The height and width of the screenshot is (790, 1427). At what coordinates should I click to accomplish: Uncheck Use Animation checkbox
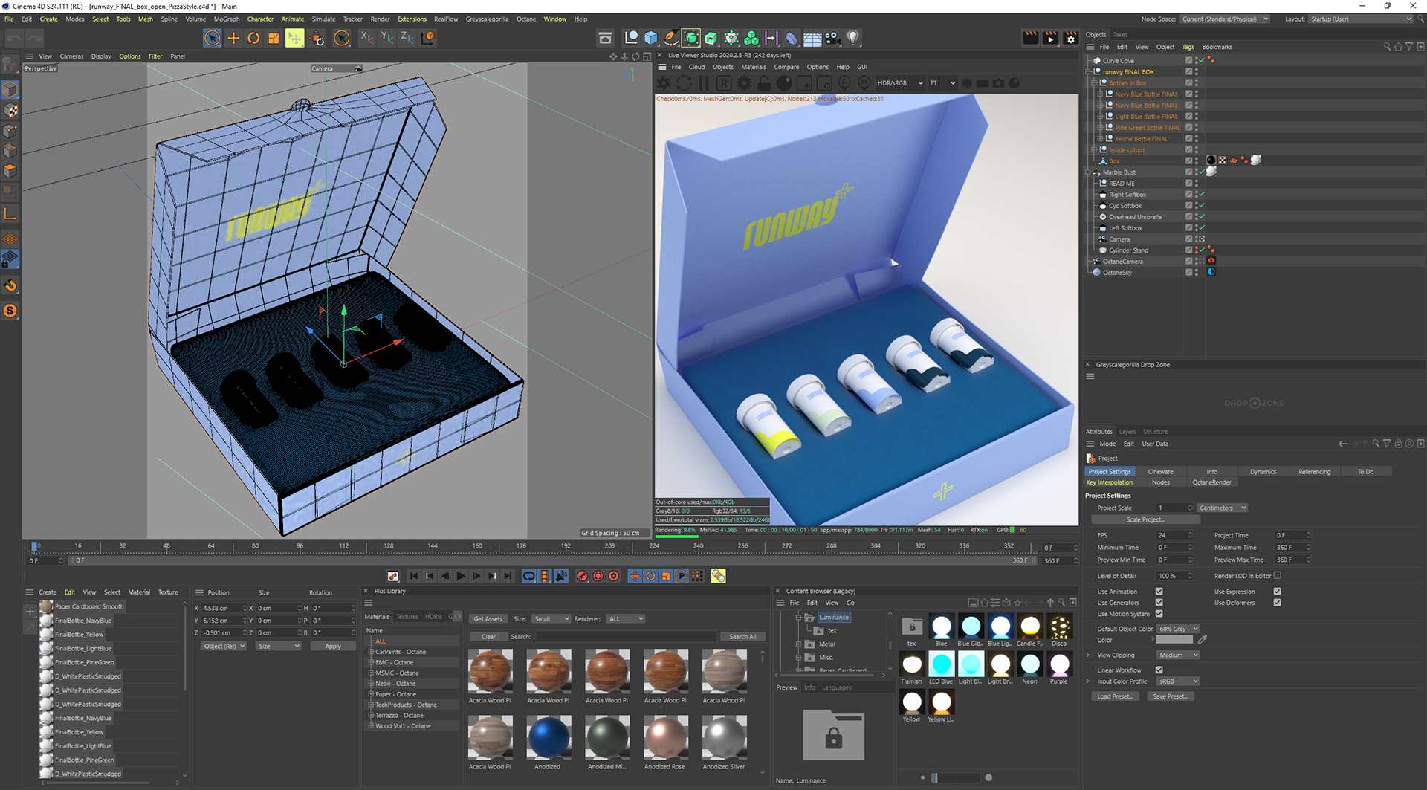pos(1159,592)
